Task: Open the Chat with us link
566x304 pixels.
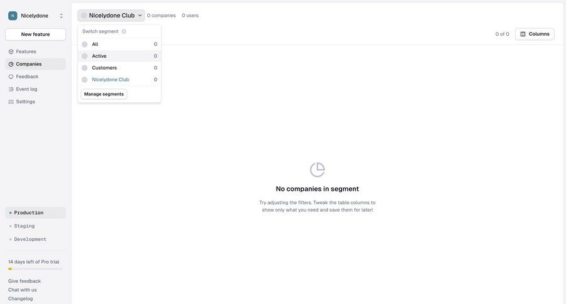Action: point(23,290)
